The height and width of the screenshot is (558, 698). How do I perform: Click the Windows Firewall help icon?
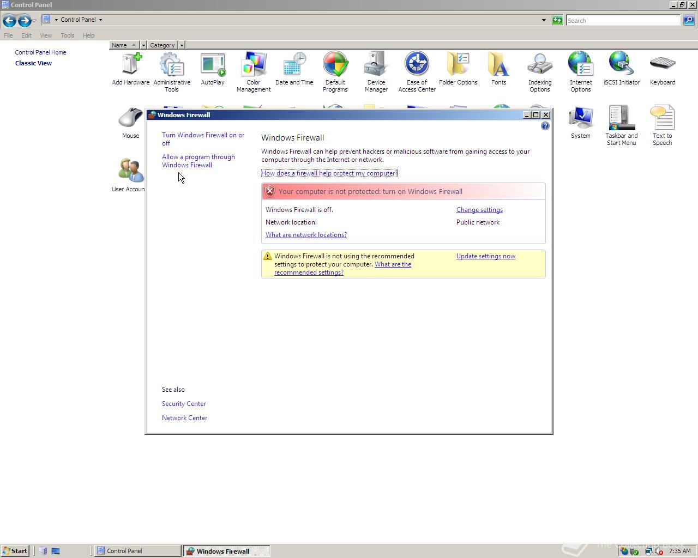click(x=545, y=126)
